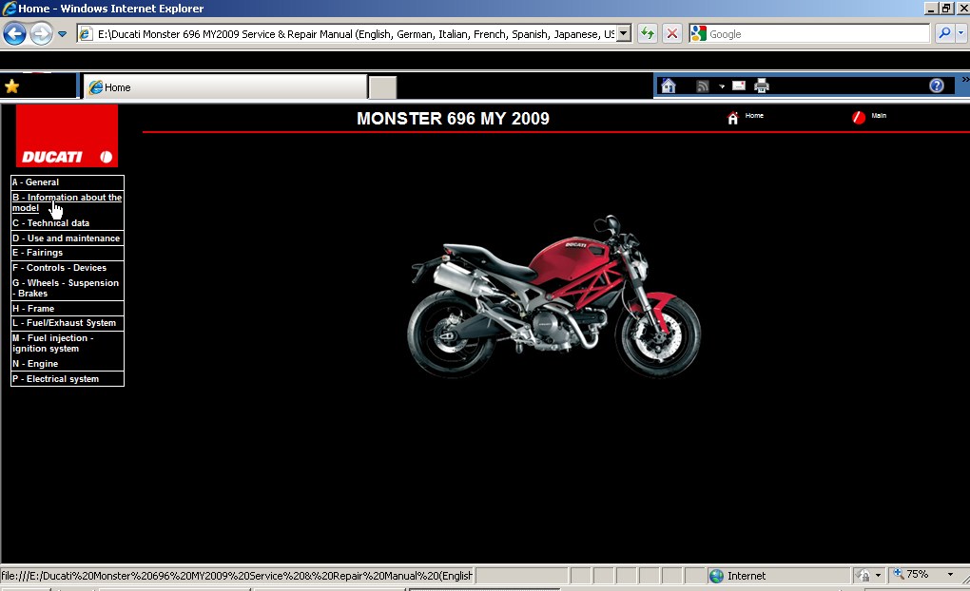Open the Favorites star icon
The width and height of the screenshot is (970, 591).
pos(11,86)
